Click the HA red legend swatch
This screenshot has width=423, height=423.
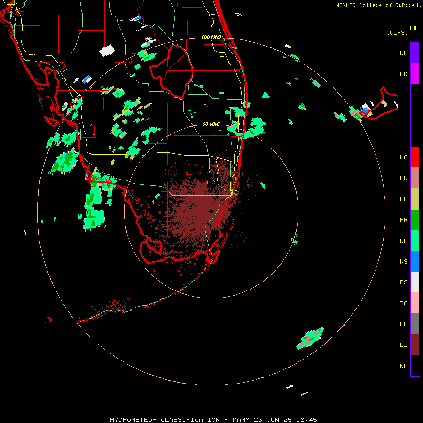(415, 157)
